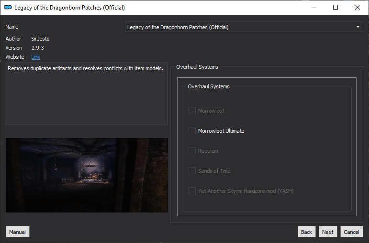Maximize the installer window

[335, 7]
